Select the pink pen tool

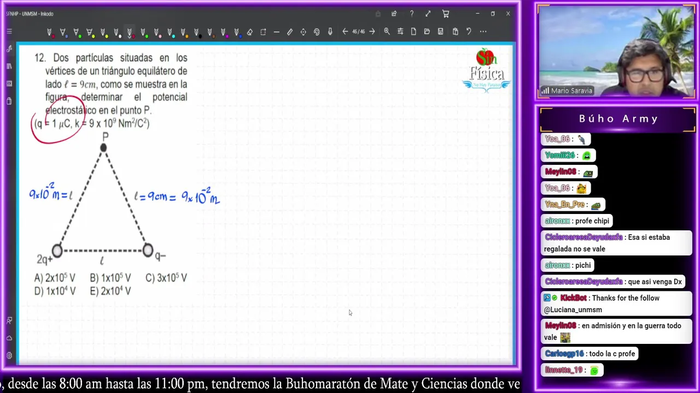point(157,32)
